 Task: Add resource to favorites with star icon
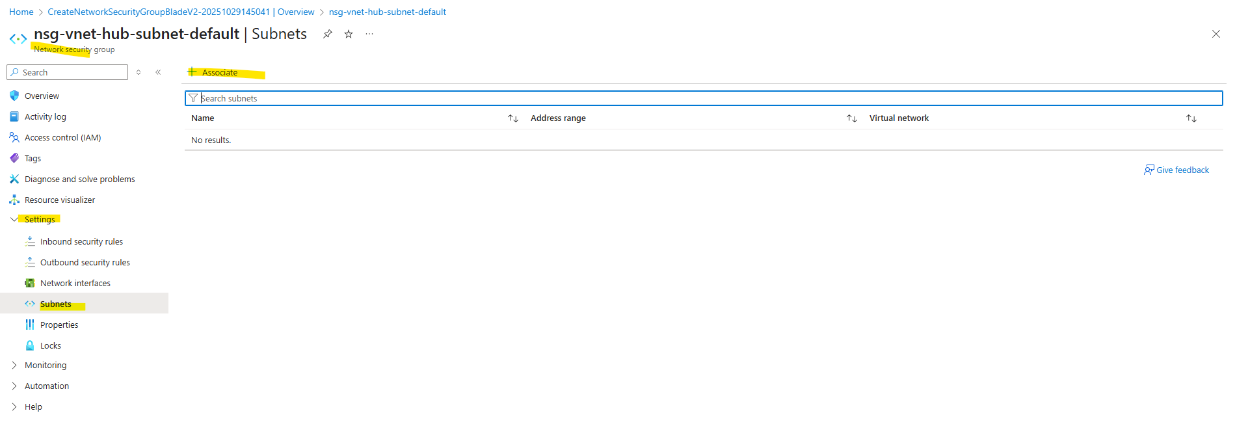coord(349,34)
